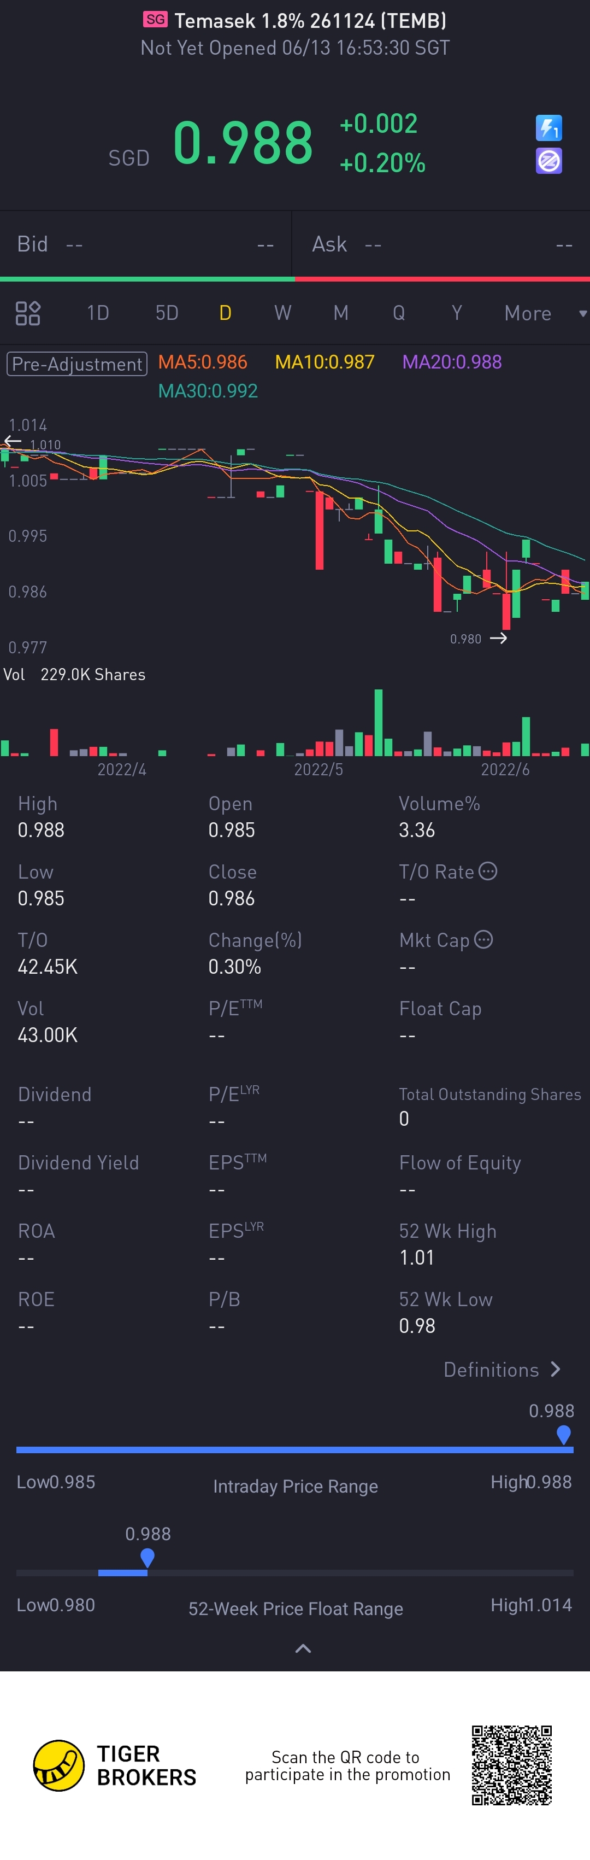The width and height of the screenshot is (590, 1860).
Task: Tap the Bid quote panel
Action: 145,245
